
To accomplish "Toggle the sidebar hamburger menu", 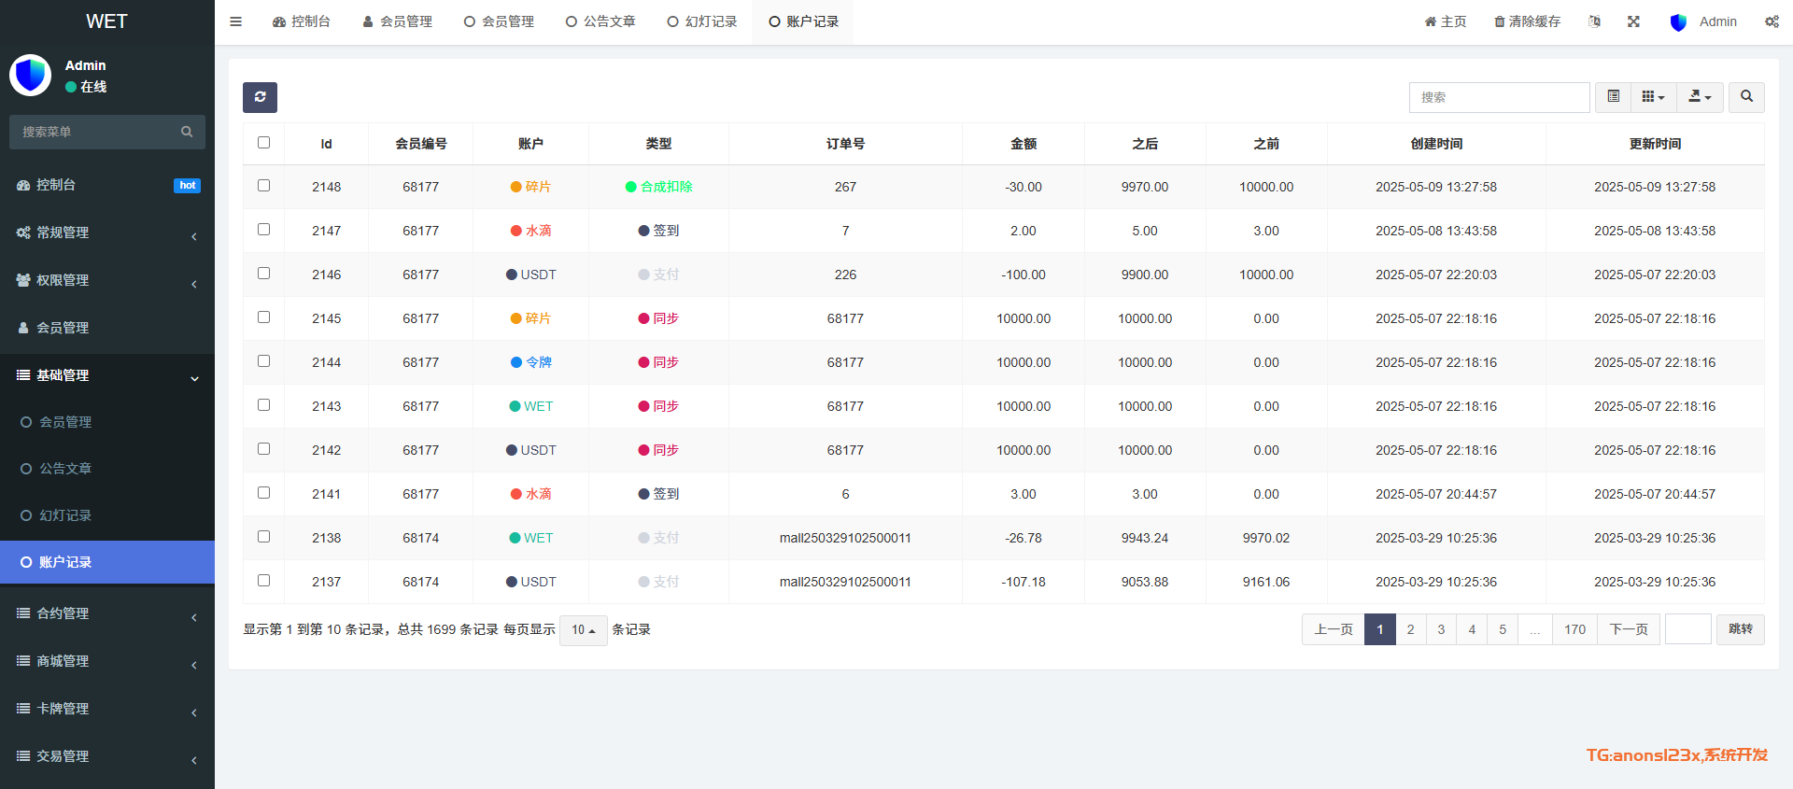I will coord(236,21).
